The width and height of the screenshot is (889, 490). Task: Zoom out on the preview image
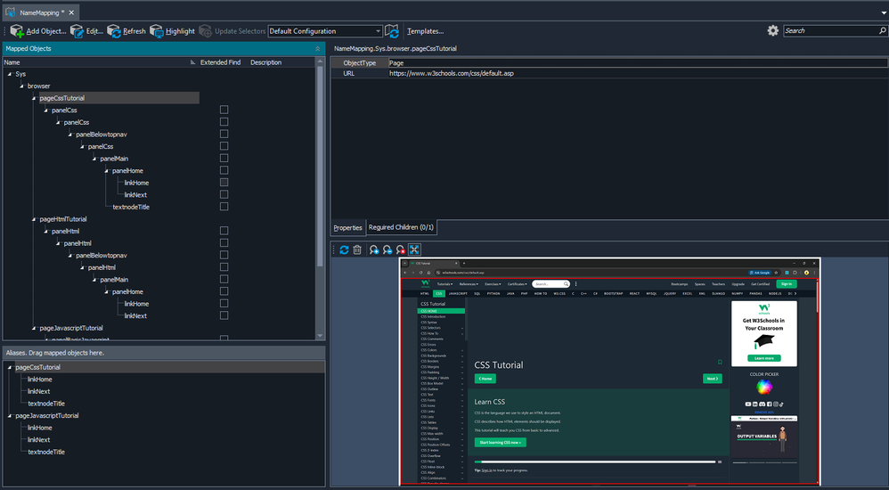click(x=387, y=250)
